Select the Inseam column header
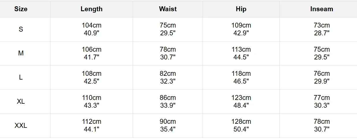 click(322, 9)
